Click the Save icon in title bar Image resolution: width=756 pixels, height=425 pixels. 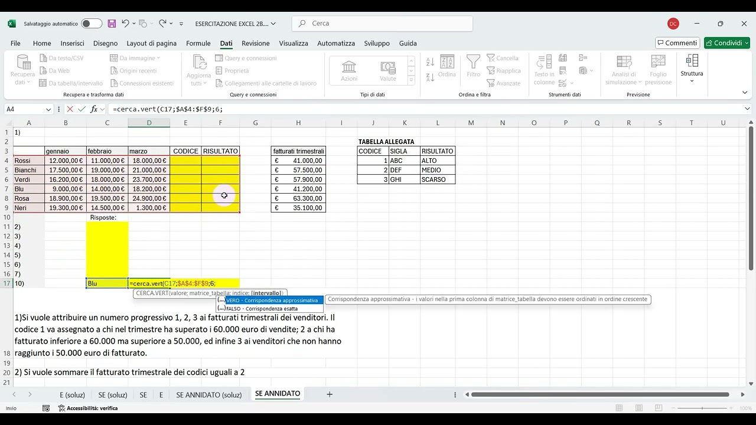(112, 24)
